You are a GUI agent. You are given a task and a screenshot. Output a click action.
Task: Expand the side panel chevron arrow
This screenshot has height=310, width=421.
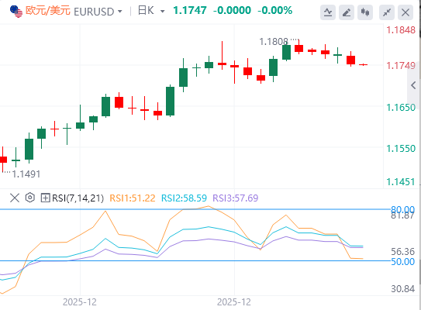[414, 85]
